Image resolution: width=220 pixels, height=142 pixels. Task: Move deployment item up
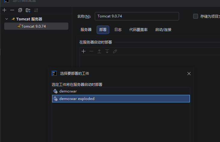99,51
